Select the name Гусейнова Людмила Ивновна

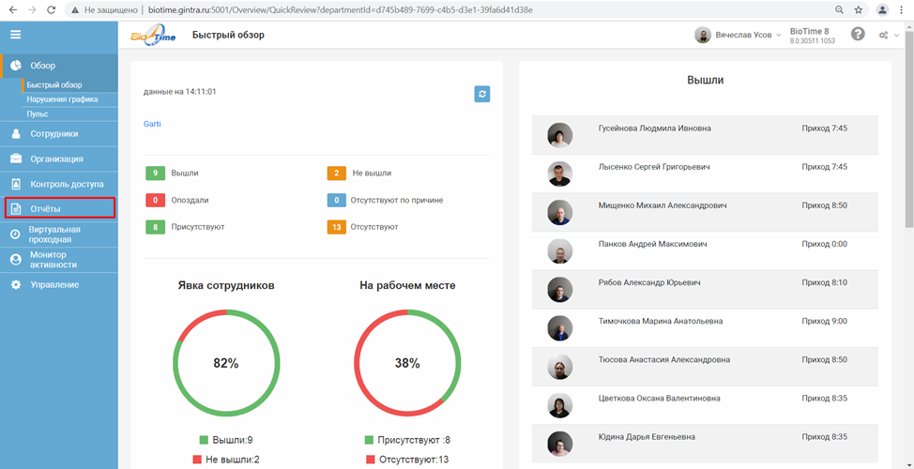pos(655,129)
